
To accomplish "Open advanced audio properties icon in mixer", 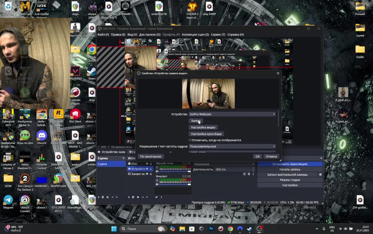I will click(x=157, y=197).
